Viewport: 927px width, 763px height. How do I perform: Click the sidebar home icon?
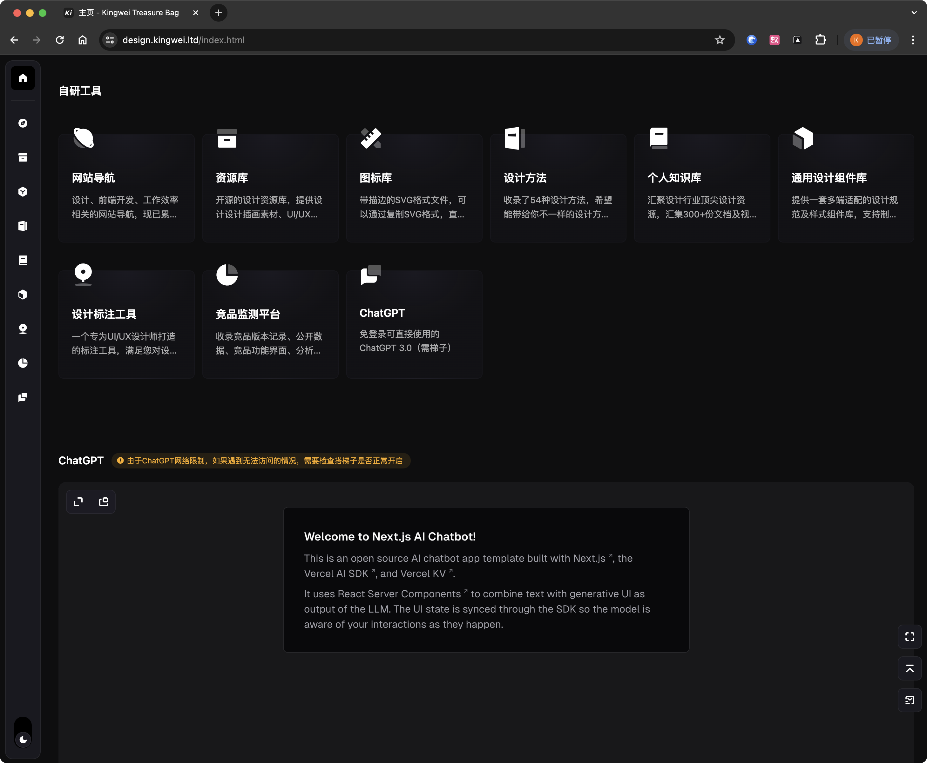23,78
